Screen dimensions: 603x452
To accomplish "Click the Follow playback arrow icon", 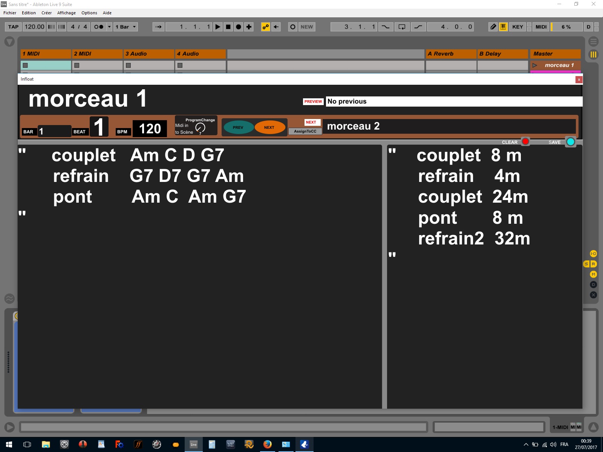I will (x=158, y=27).
